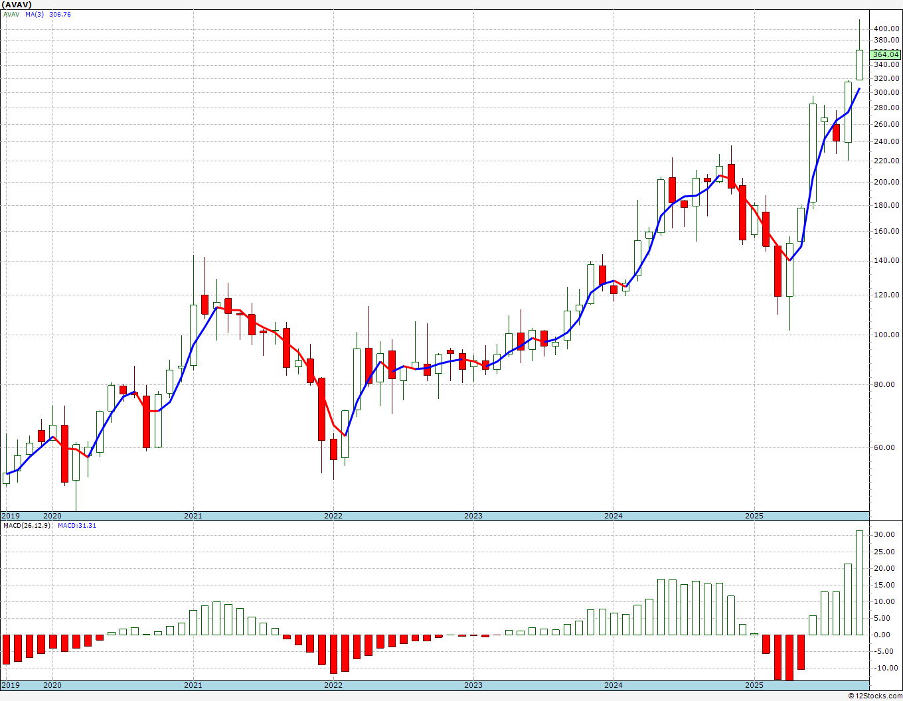Image resolution: width=903 pixels, height=701 pixels.
Task: Select the AVAV legend label
Action: tap(11, 14)
